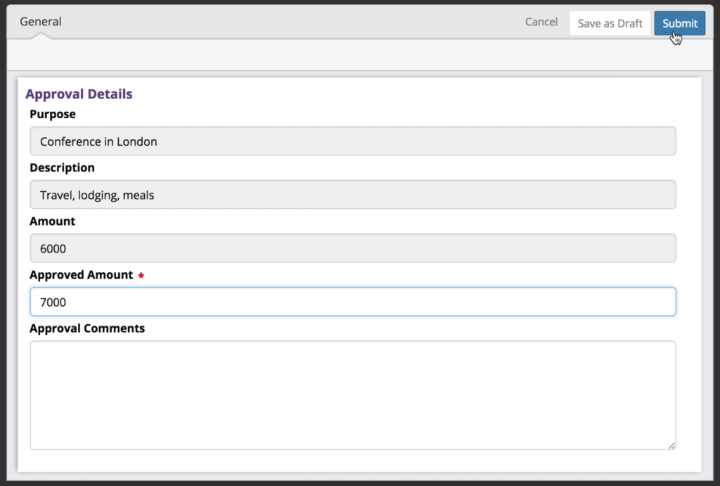Click the Amount label
Screen dimensions: 720x486
(52, 221)
